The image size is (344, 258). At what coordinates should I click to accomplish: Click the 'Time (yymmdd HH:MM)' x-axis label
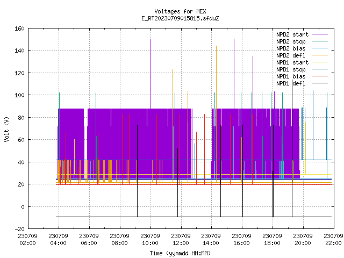click(180, 253)
